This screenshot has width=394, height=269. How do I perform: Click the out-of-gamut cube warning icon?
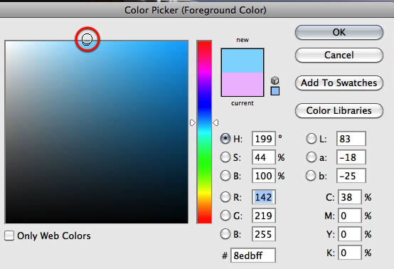click(x=275, y=80)
